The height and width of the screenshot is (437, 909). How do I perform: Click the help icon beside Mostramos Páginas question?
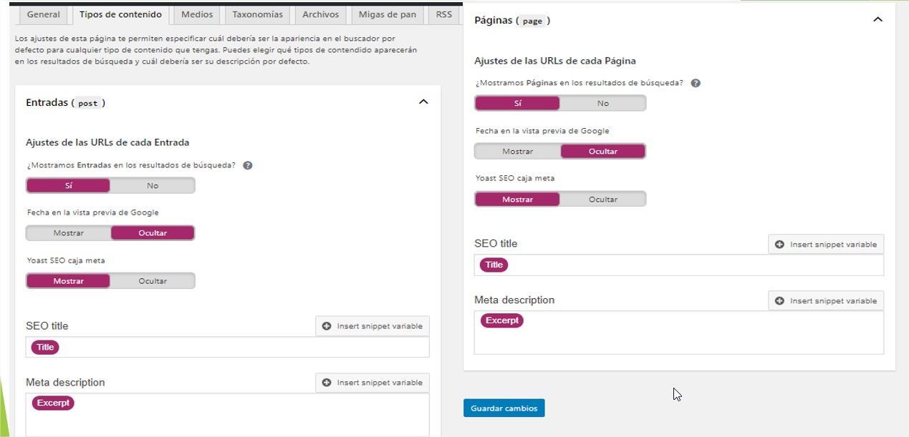click(x=696, y=83)
